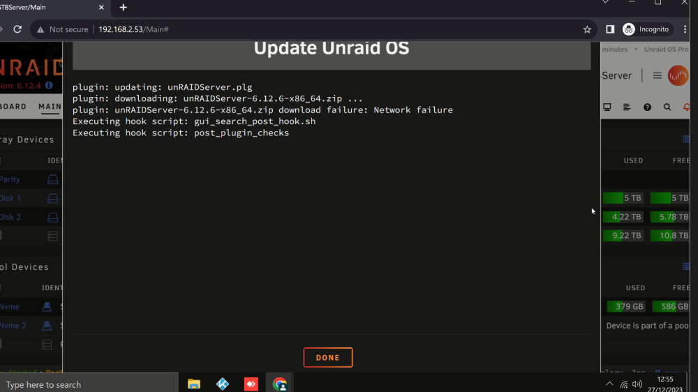
Task: Click the 10.8 TB free total
Action: 669,235
